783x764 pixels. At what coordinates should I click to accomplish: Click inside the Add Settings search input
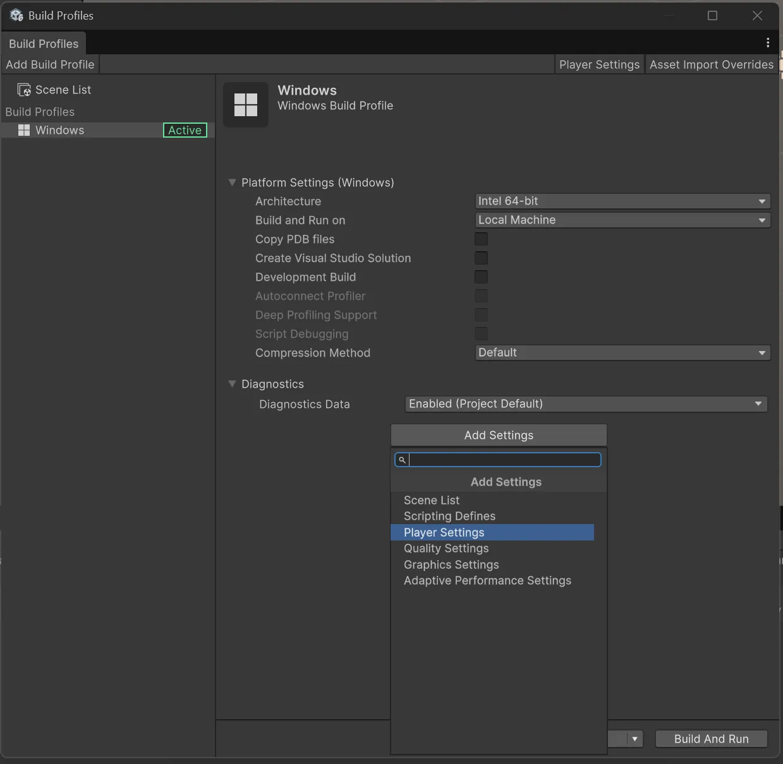coord(499,460)
